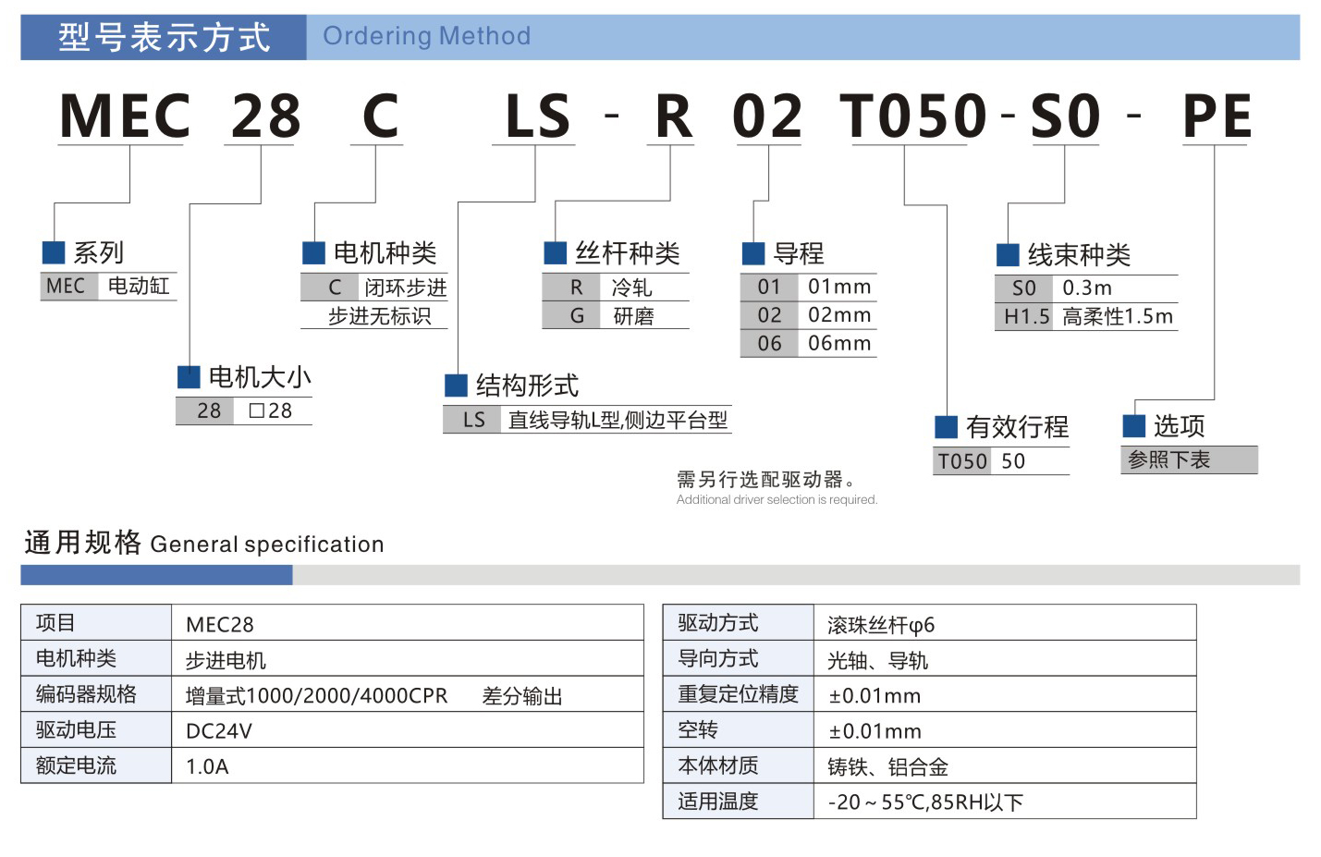The width and height of the screenshot is (1321, 857).
Task: Click the '研磨' screw type entry
Action: [x=633, y=316]
